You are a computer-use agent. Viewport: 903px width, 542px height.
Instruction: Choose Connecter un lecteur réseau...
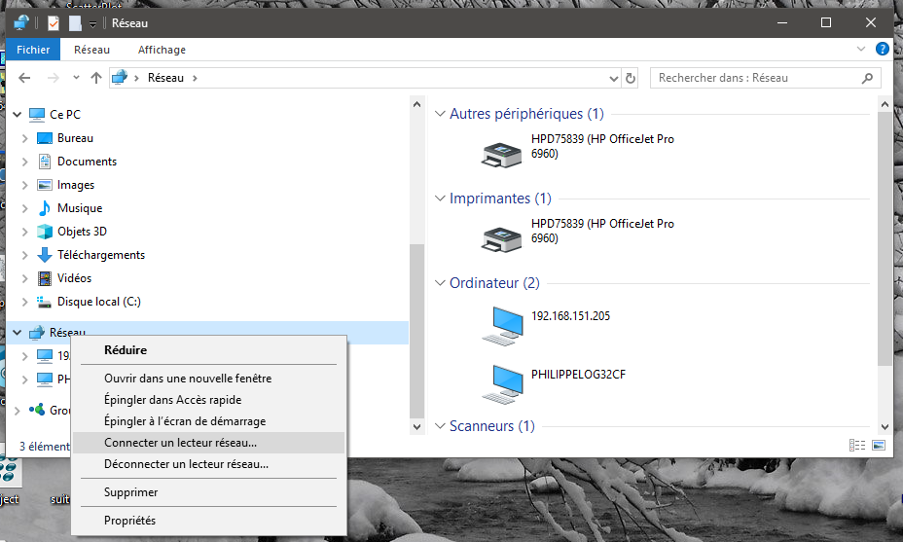click(x=208, y=443)
